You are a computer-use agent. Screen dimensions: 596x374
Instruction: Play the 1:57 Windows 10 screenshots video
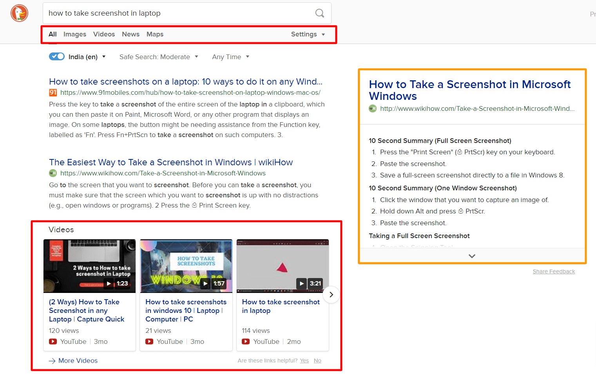(x=205, y=283)
